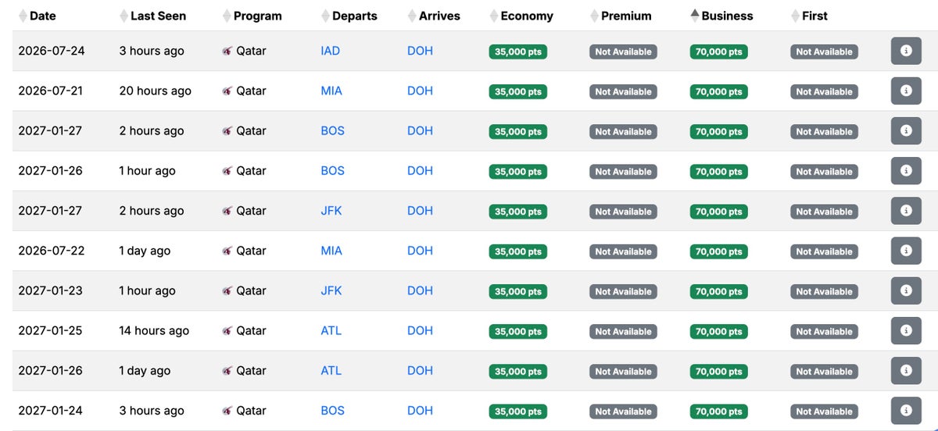Show info for 2026-07-22 MIA flight

pos(906,251)
